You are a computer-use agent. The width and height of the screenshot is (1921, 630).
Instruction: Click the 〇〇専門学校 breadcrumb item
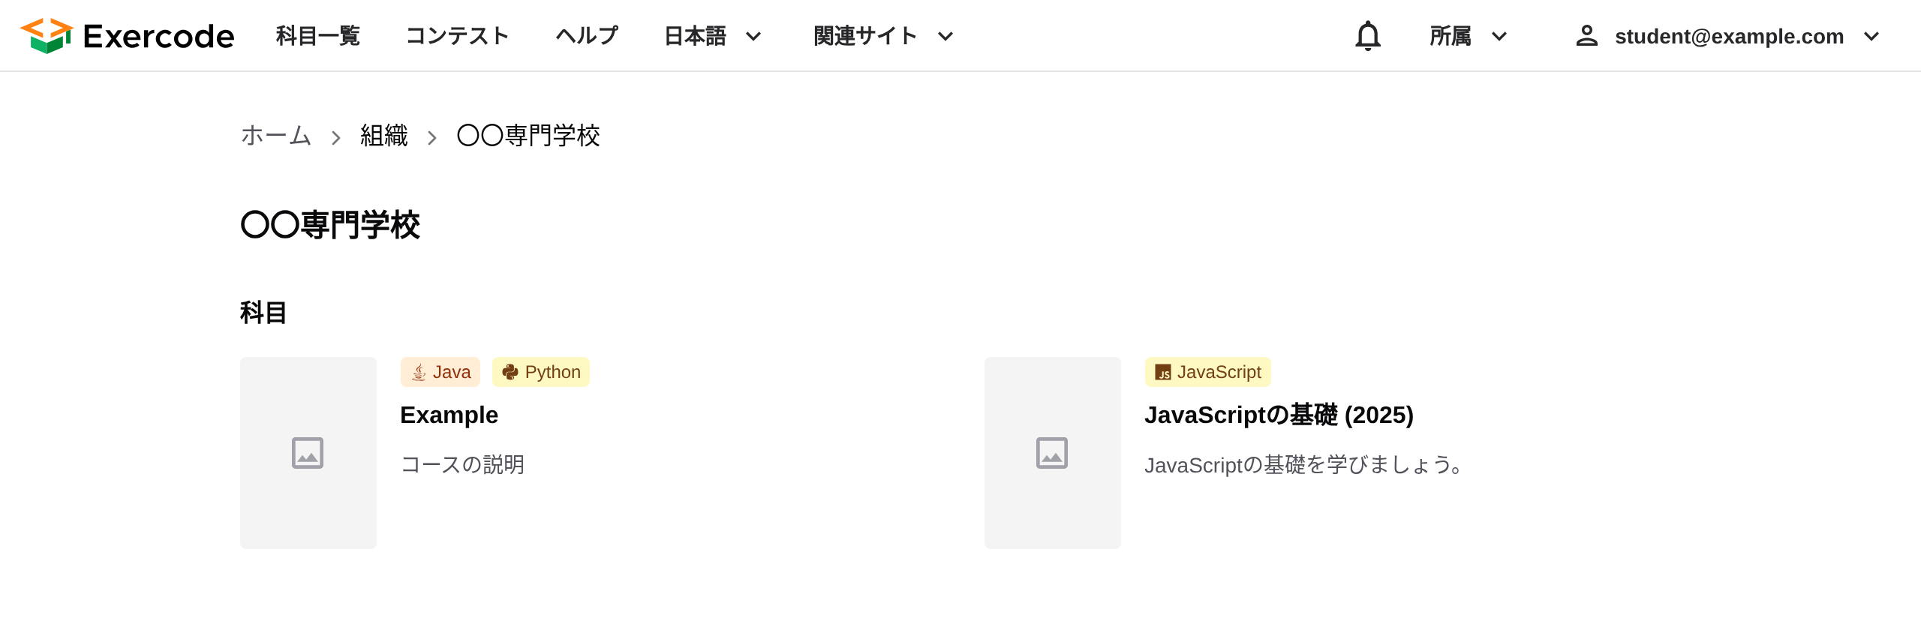click(528, 136)
